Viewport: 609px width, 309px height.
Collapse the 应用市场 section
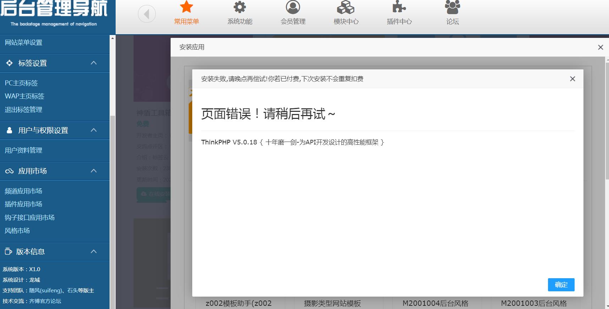pyautogui.click(x=94, y=171)
